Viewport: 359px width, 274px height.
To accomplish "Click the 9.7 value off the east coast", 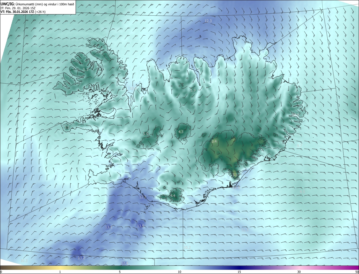I will [300, 146].
